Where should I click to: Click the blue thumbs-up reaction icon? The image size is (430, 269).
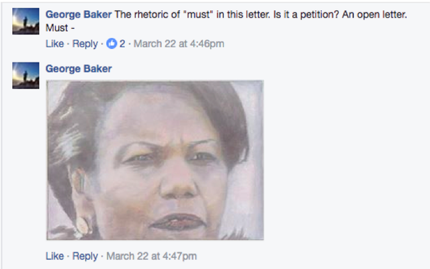click(x=112, y=44)
